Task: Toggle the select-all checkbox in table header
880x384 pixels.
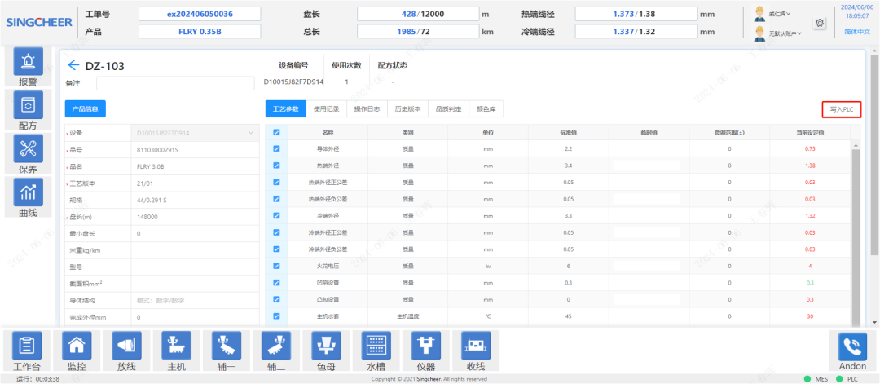Action: [276, 133]
